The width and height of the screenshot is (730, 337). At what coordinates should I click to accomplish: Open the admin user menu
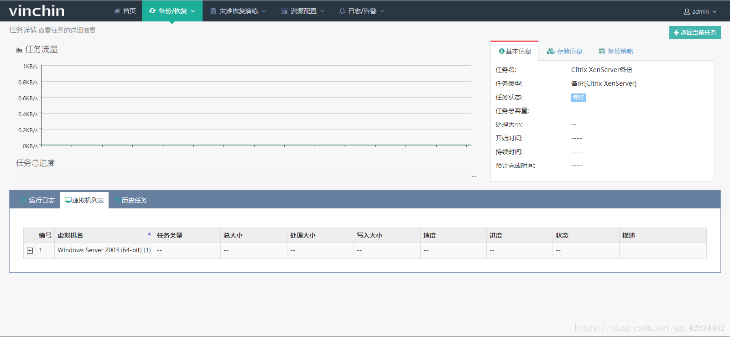(x=700, y=11)
